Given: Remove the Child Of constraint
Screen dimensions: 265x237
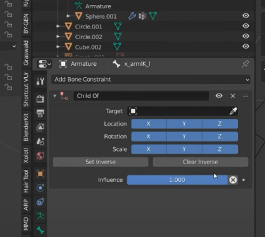Looking at the screenshot, I should point(233,96).
